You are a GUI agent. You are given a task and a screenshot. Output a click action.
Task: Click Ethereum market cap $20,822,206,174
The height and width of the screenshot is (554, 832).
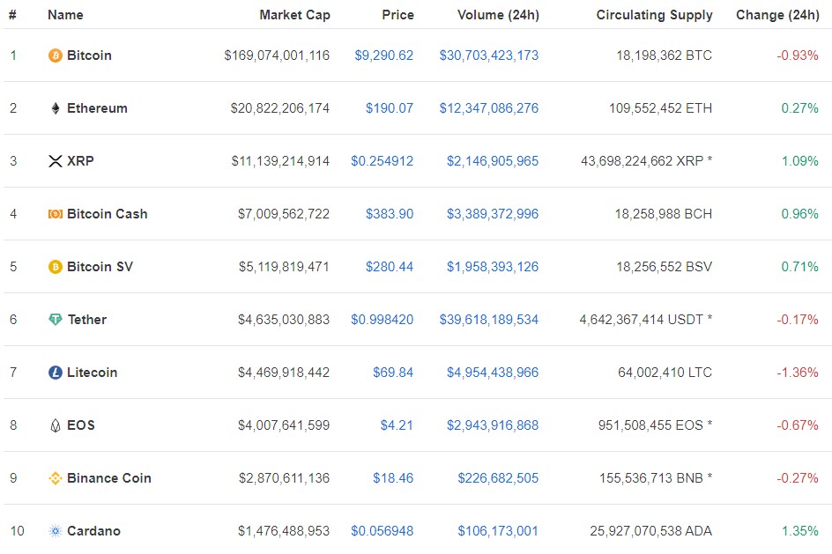279,108
